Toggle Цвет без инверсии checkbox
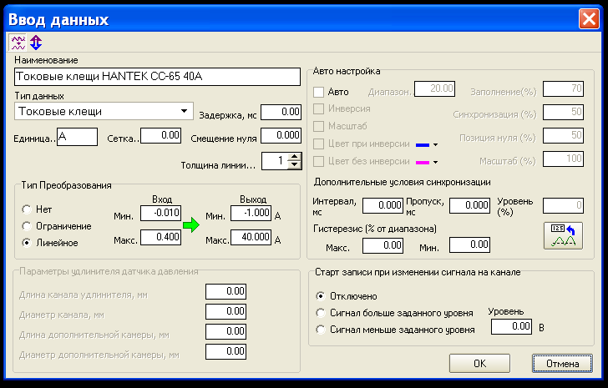The height and width of the screenshot is (388, 608). 318,162
